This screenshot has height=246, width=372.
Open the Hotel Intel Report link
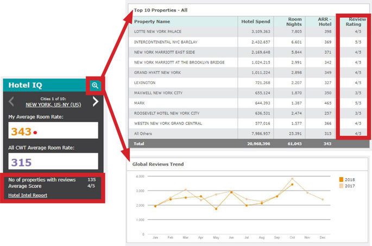tap(28, 195)
